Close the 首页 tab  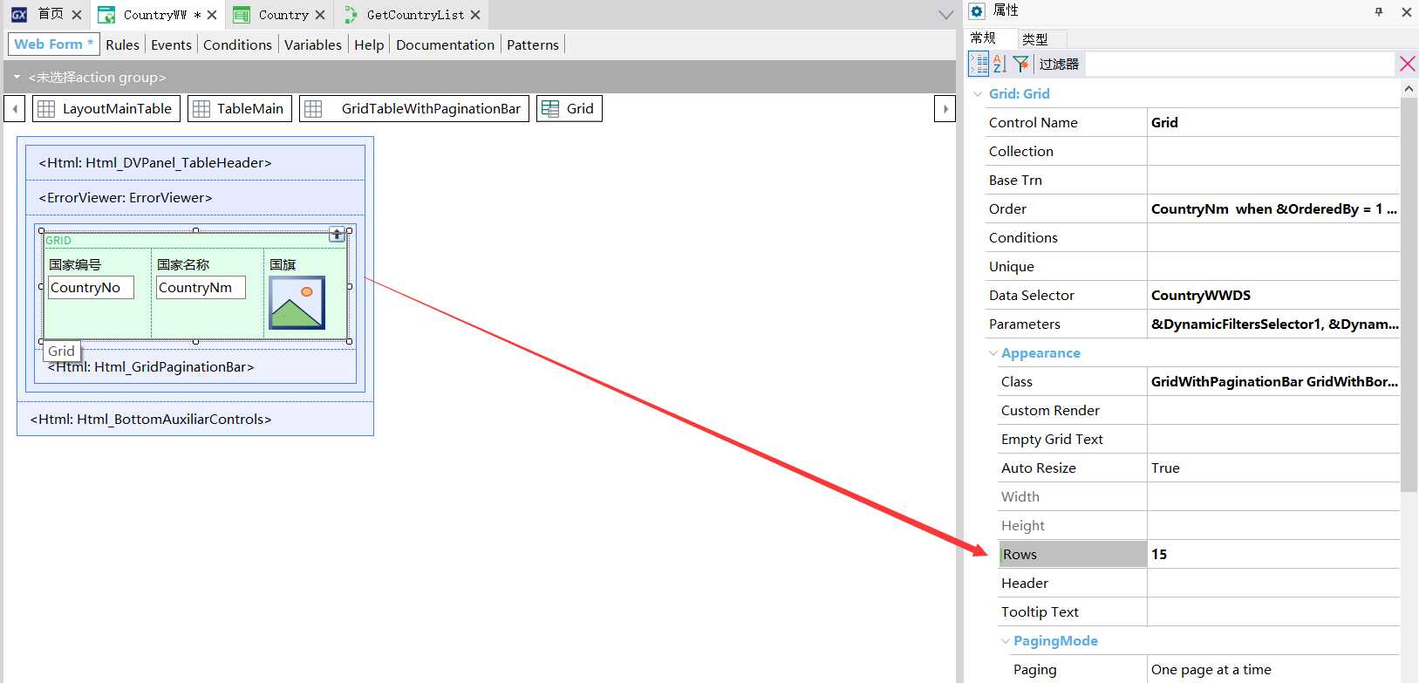pyautogui.click(x=77, y=15)
